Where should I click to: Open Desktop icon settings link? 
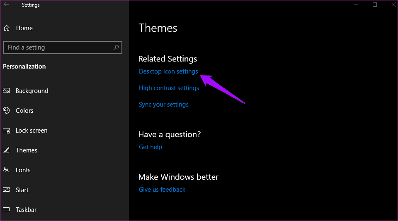click(168, 71)
